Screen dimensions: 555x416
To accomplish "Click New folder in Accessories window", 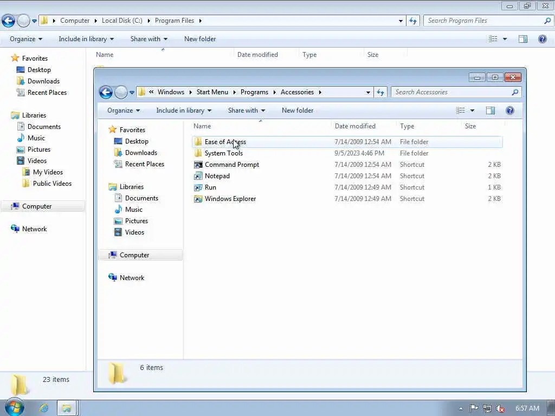I will coord(298,110).
